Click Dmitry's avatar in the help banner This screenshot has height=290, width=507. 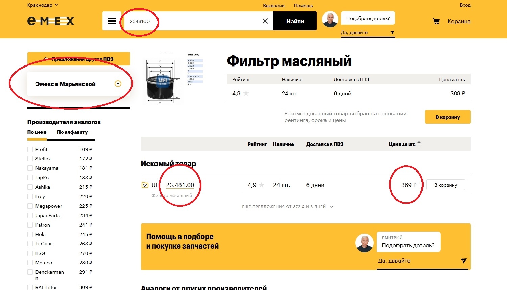tap(364, 243)
